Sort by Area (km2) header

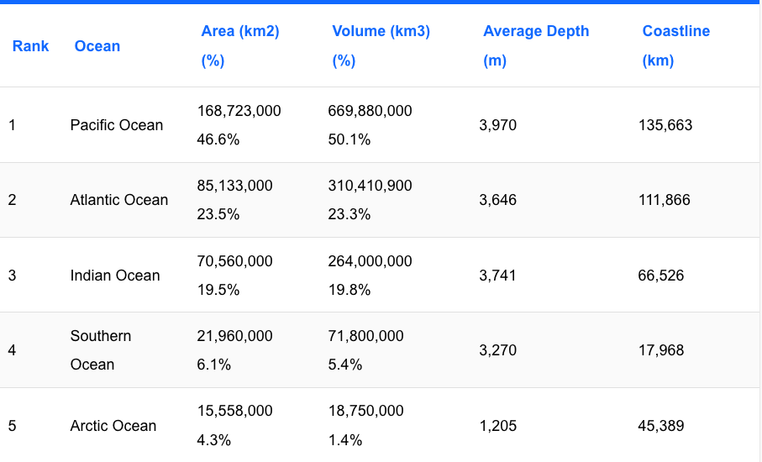(240, 32)
